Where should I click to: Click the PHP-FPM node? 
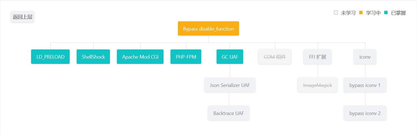coord(186,57)
